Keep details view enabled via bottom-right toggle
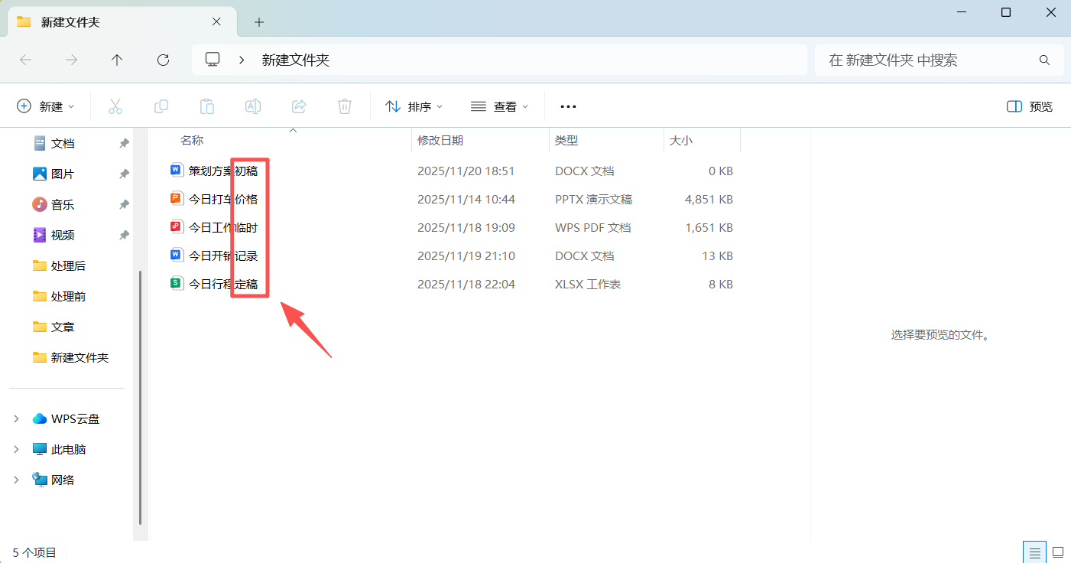Screen dimensions: 1071x563 pyautogui.click(x=1034, y=552)
